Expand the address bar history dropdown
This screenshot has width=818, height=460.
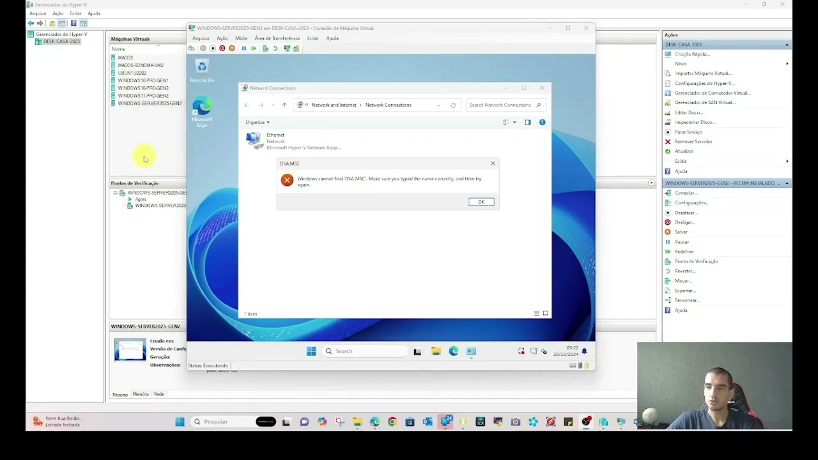[438, 105]
